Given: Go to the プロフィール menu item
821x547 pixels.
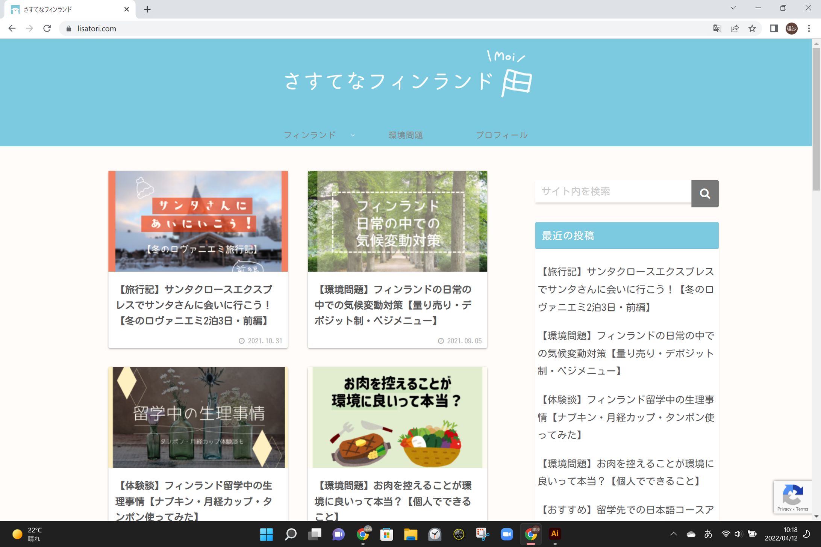Looking at the screenshot, I should click(501, 135).
